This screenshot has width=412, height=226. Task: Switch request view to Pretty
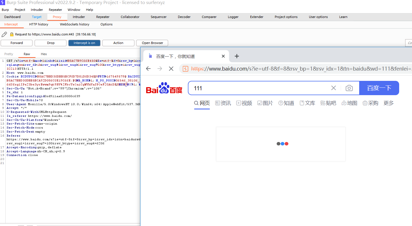pos(9,54)
